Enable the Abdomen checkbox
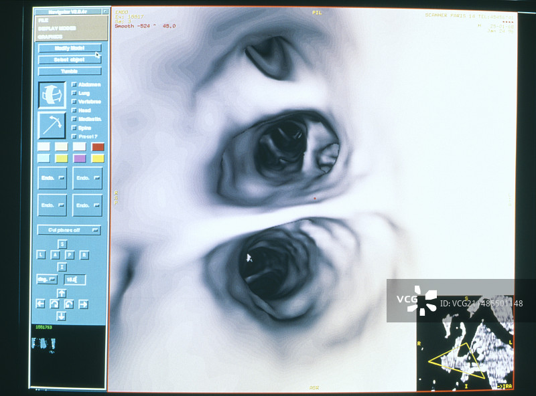Screen dimensions: 536x396 [x=74, y=84]
